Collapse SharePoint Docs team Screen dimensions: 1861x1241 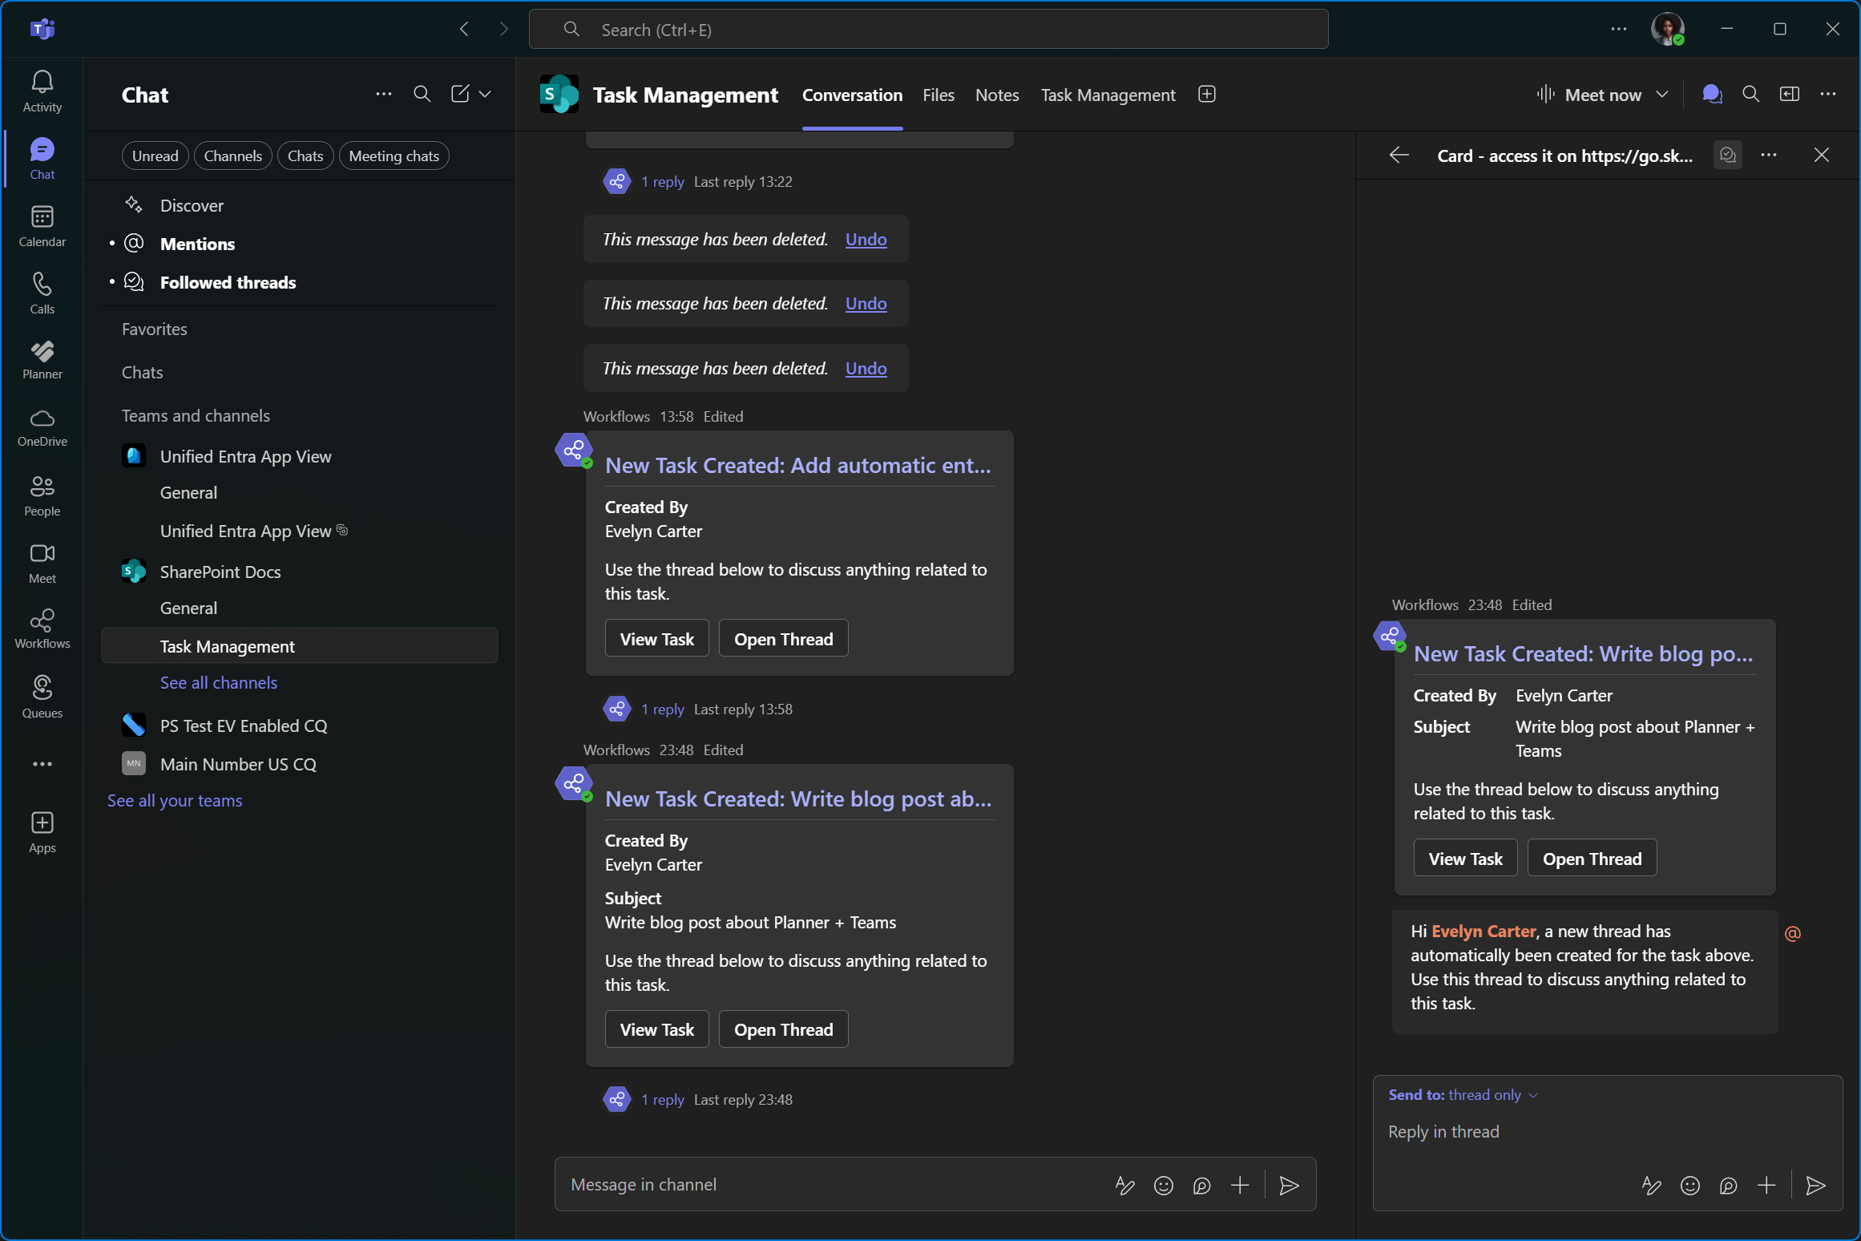click(220, 572)
